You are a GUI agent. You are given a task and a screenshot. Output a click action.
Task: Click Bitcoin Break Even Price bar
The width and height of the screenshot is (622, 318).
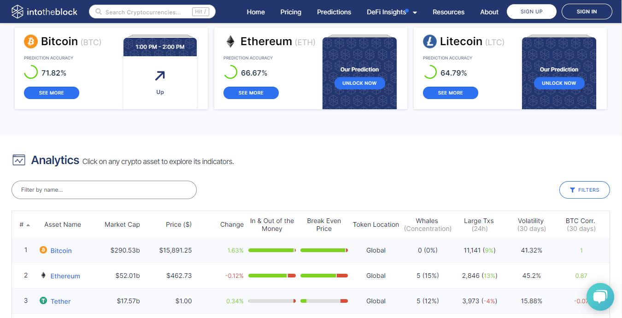pyautogui.click(x=324, y=250)
